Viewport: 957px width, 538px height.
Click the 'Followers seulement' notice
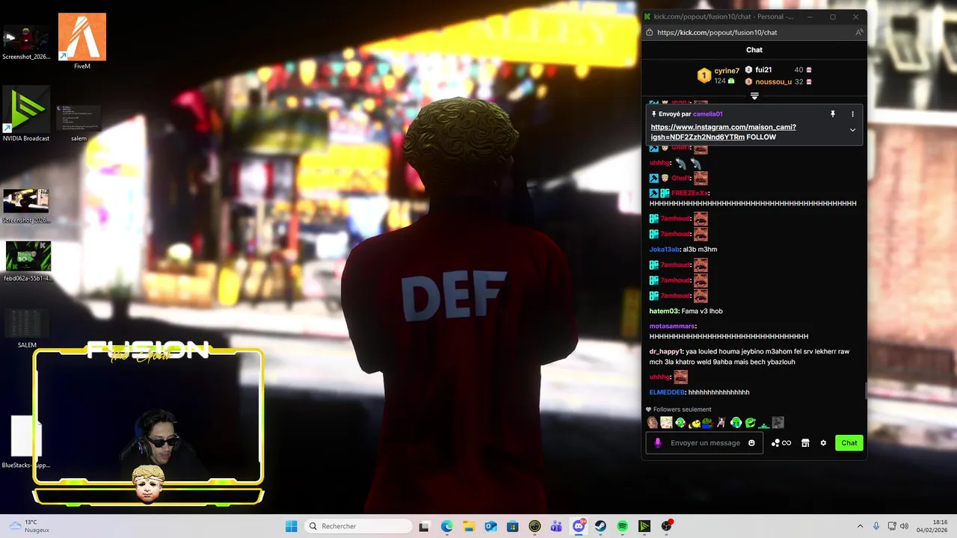click(679, 409)
